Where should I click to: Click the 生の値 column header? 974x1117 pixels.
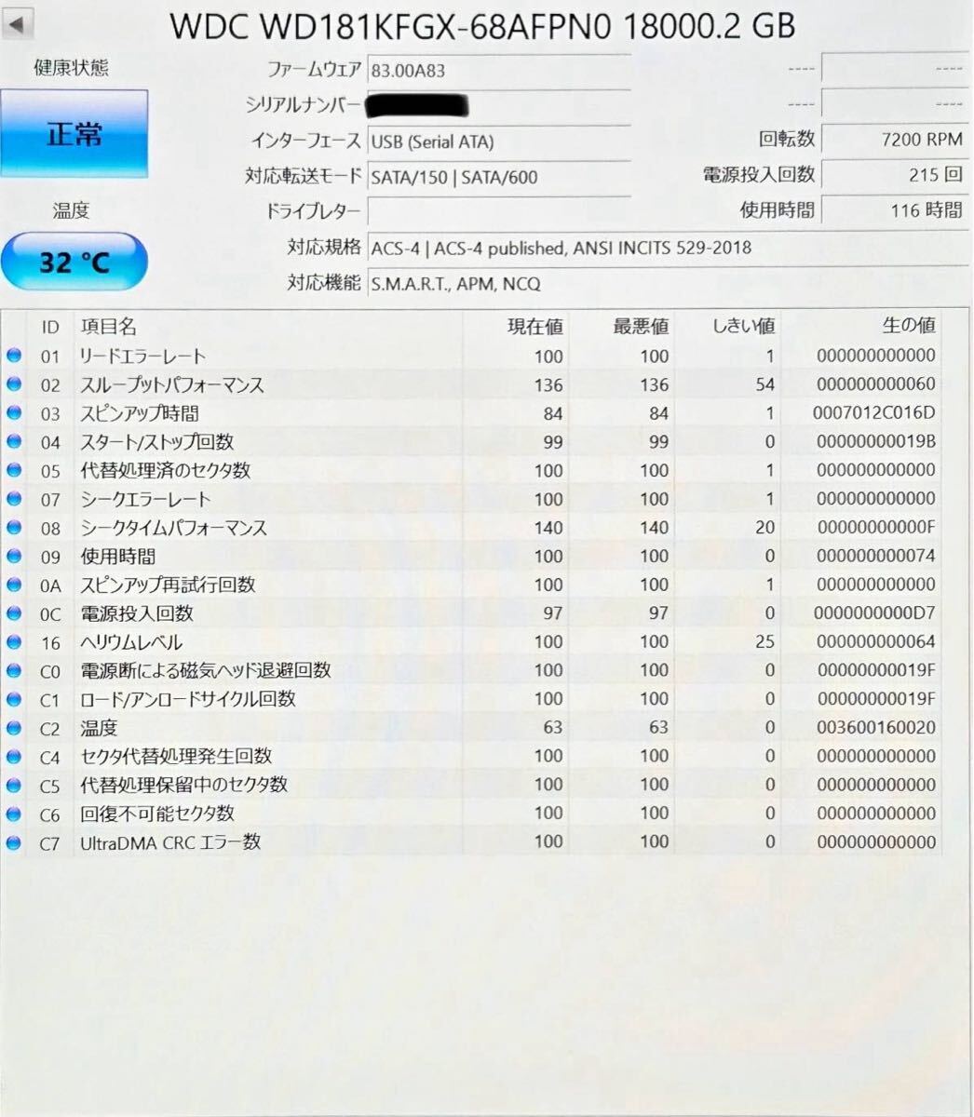(909, 326)
